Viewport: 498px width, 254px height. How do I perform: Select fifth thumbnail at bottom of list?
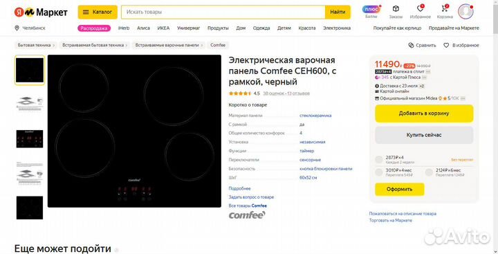point(30,208)
